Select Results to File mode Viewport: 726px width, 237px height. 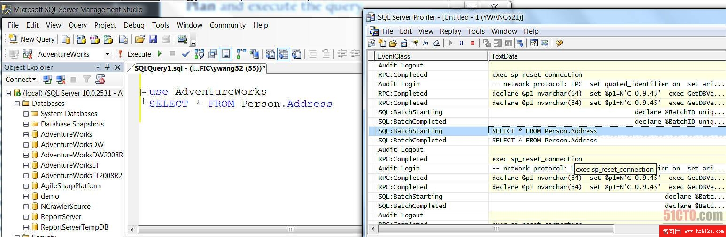pos(297,54)
